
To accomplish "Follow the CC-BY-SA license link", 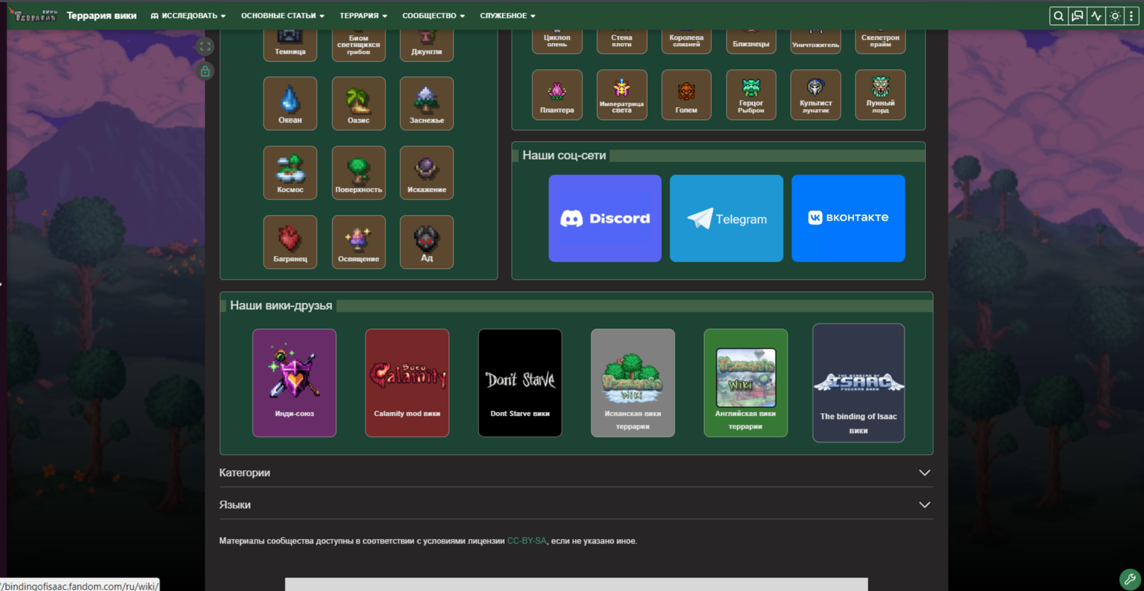I will point(526,541).
